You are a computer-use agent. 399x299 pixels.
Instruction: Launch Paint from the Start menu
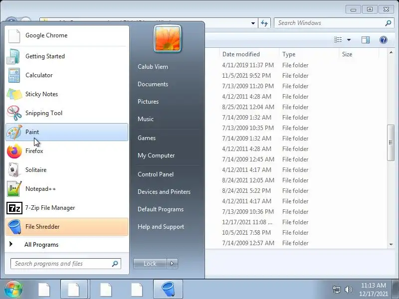(x=67, y=132)
